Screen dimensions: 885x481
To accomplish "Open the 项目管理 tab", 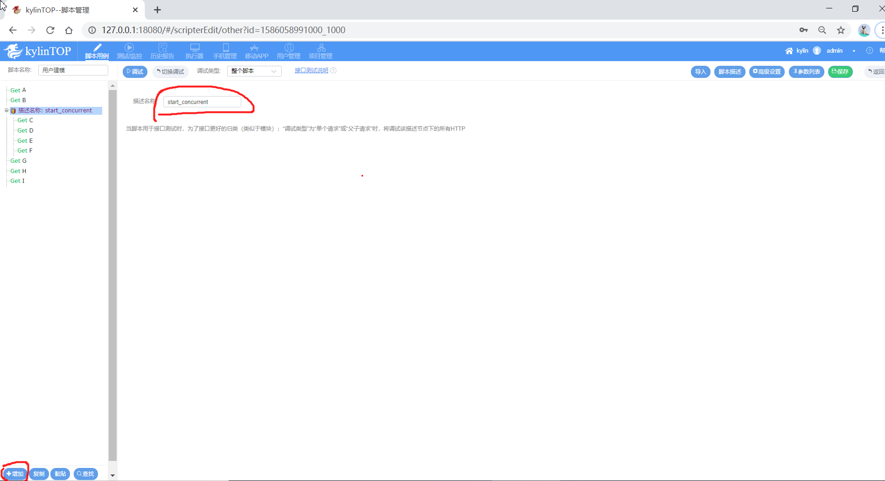I will tap(321, 51).
